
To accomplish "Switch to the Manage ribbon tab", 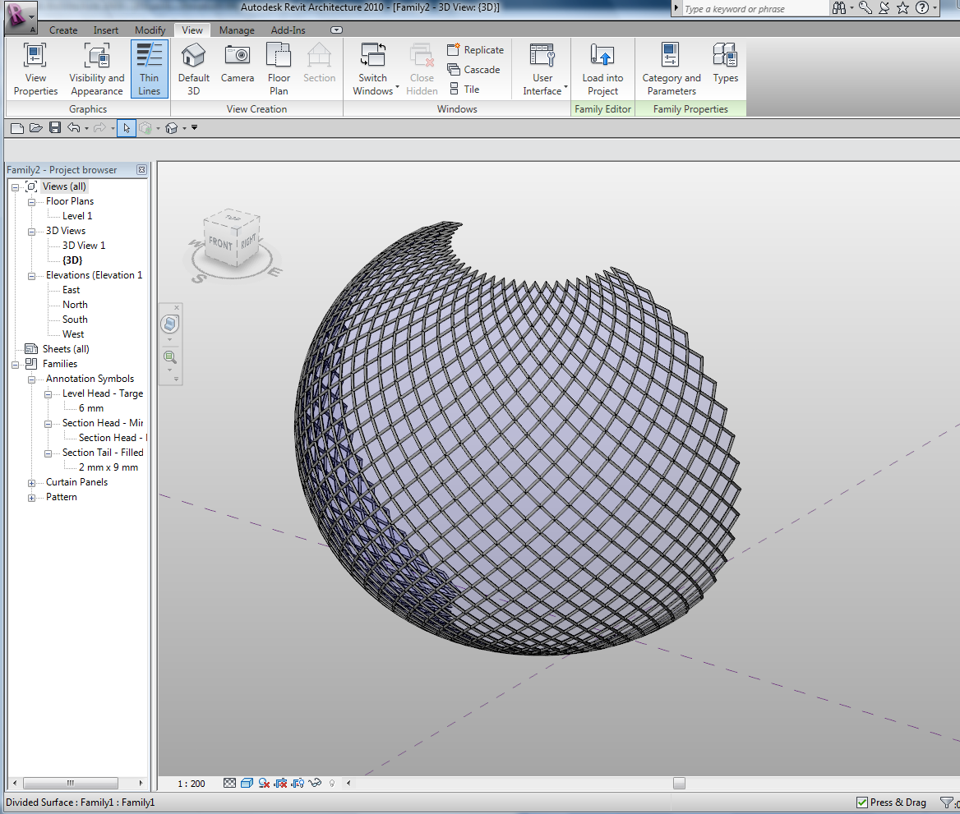I will 236,30.
